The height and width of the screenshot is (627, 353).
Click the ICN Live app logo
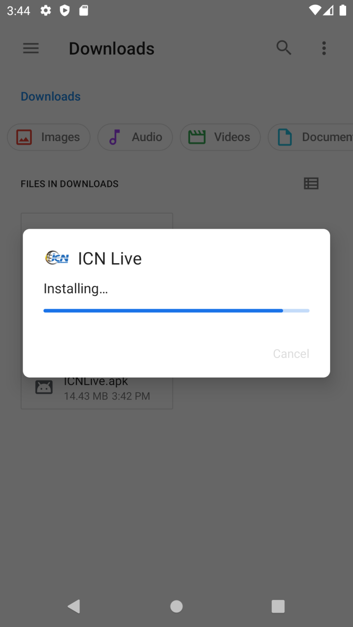tap(57, 258)
